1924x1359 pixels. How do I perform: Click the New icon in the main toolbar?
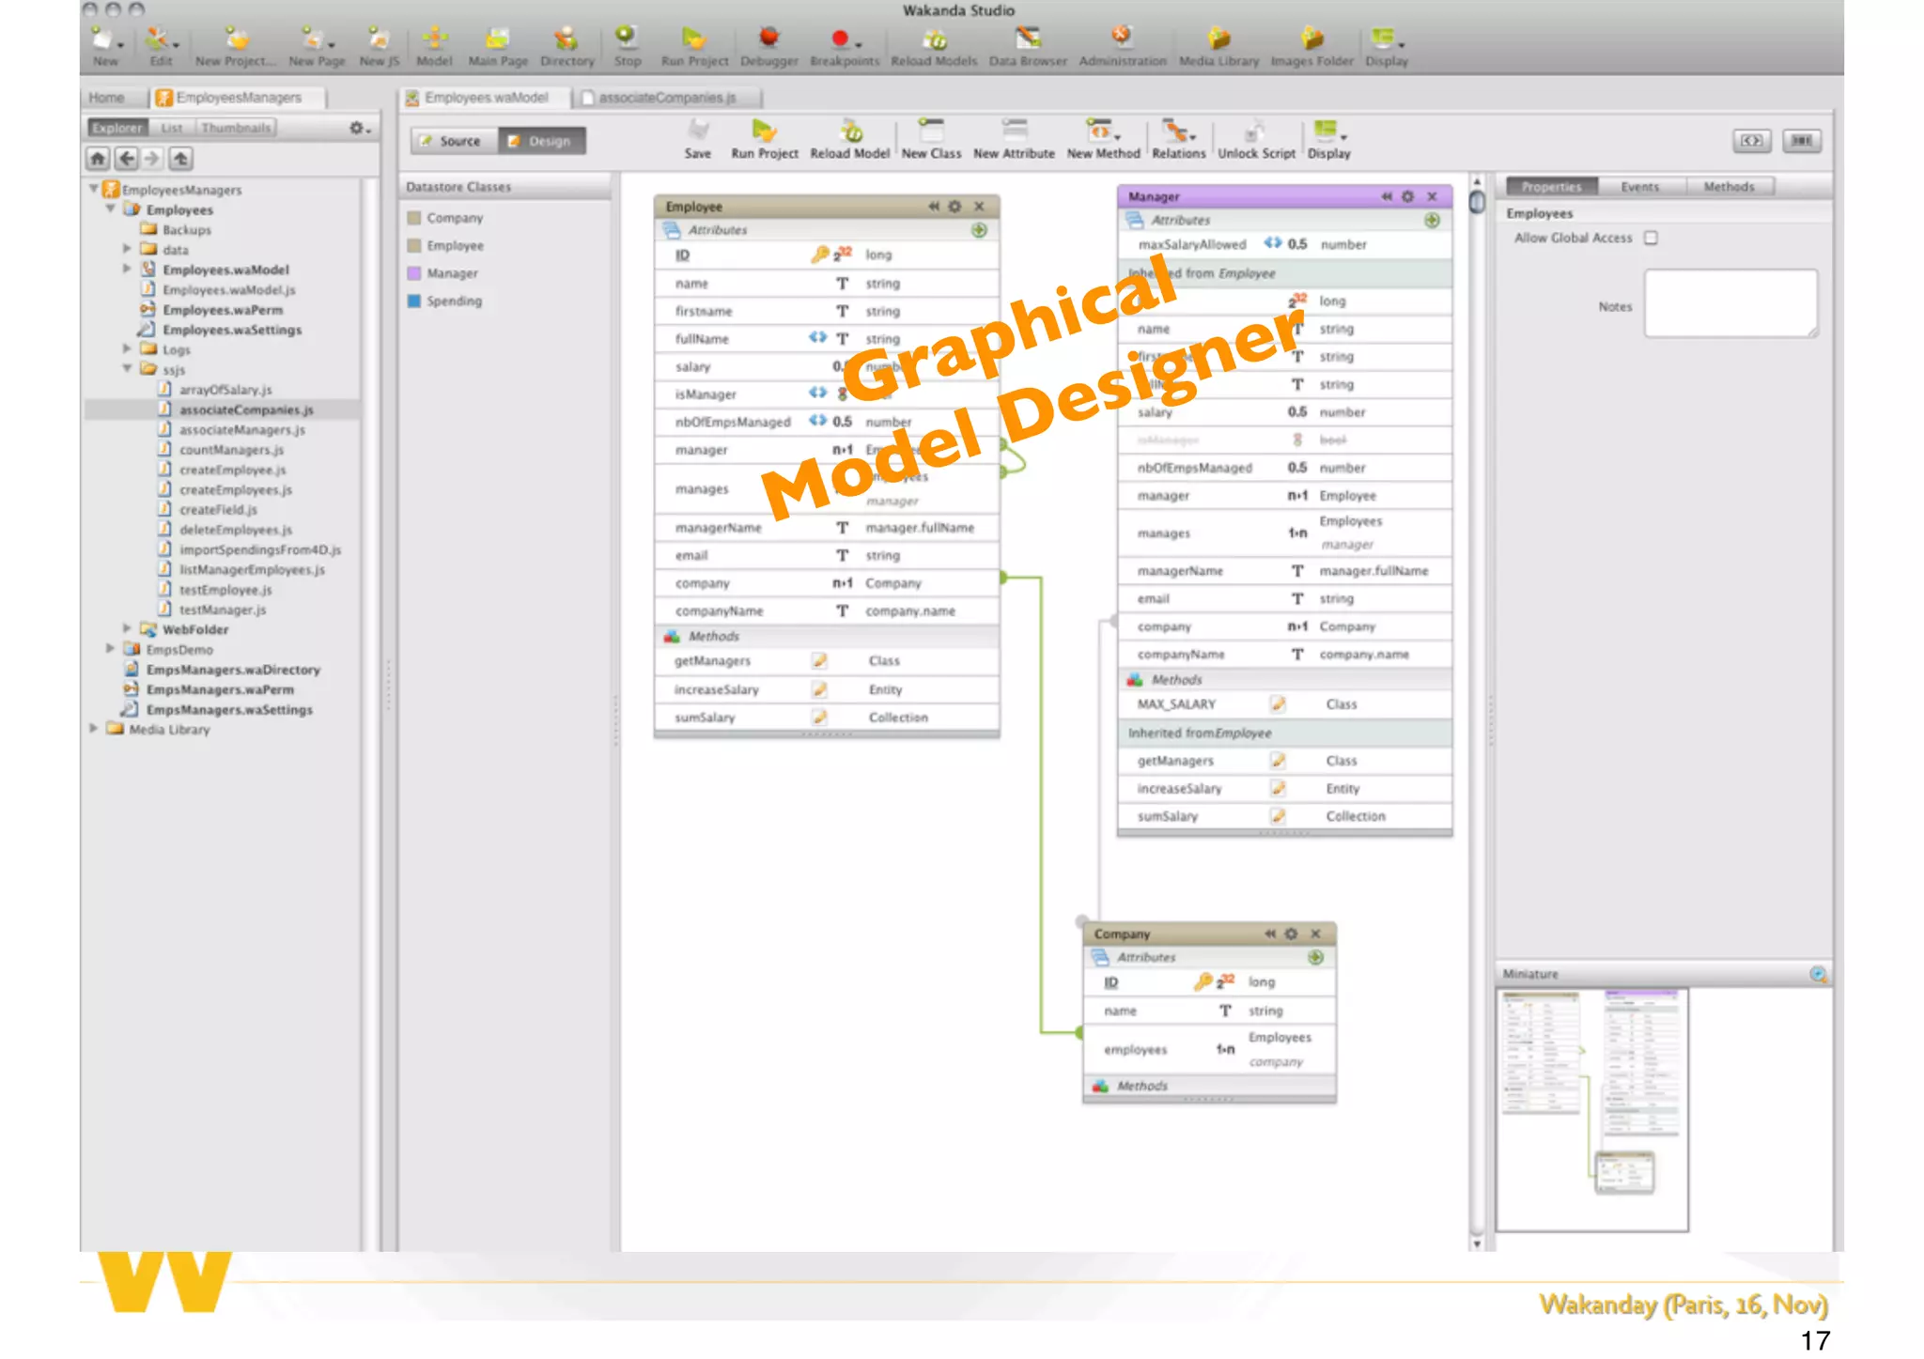(105, 39)
